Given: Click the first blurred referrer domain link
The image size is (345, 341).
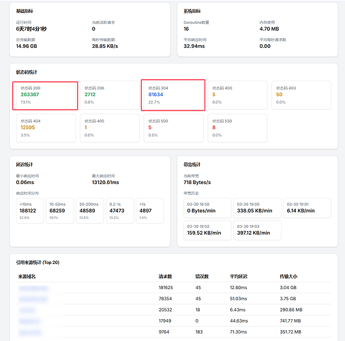Looking at the screenshot, I should [x=33, y=288].
